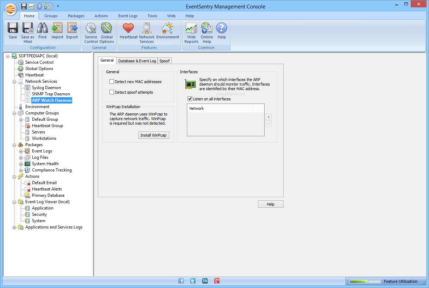Click the Compliance Tracking tree icon
Image resolution: width=429 pixels, height=288 pixels.
pos(27,170)
